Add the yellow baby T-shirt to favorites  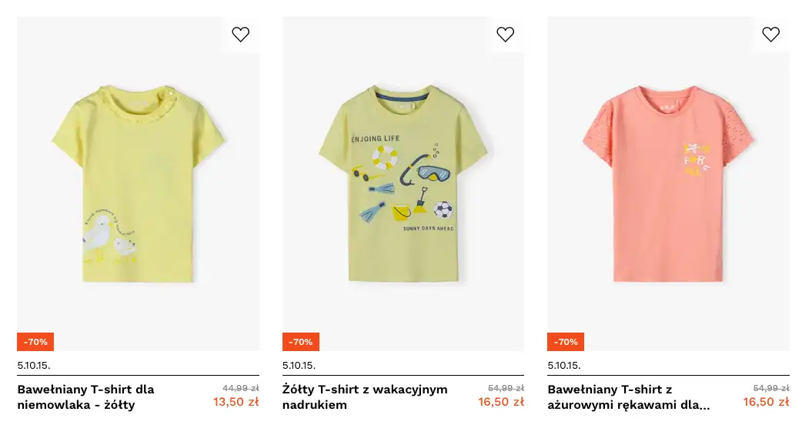click(241, 35)
